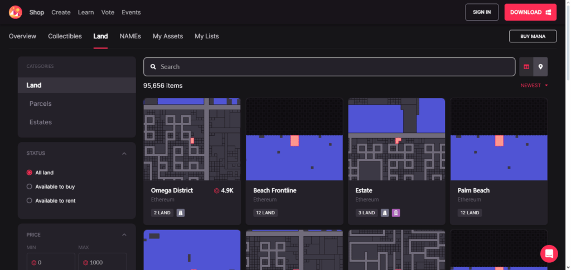Viewport: 571px width, 270px height.
Task: Open the Palm Beach map thumbnail
Action: (x=499, y=139)
